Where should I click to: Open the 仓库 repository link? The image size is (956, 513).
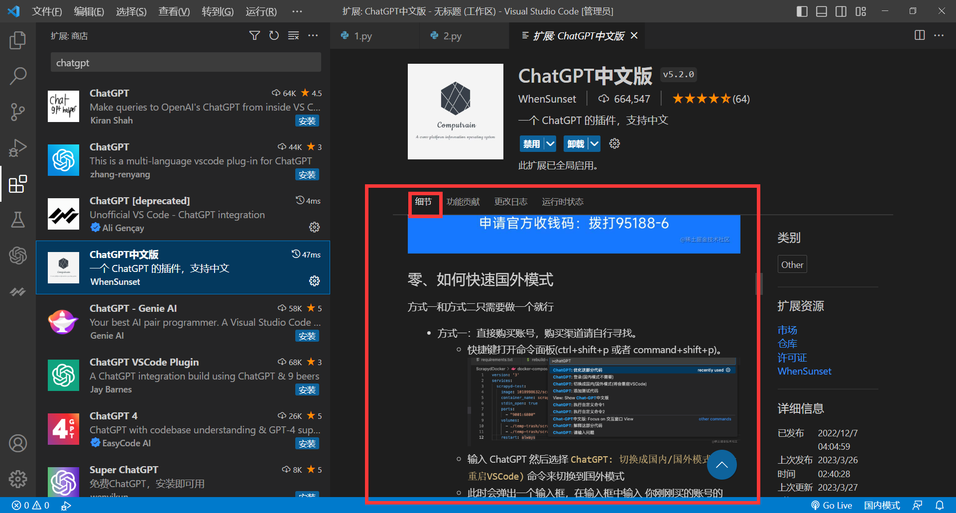click(x=787, y=344)
